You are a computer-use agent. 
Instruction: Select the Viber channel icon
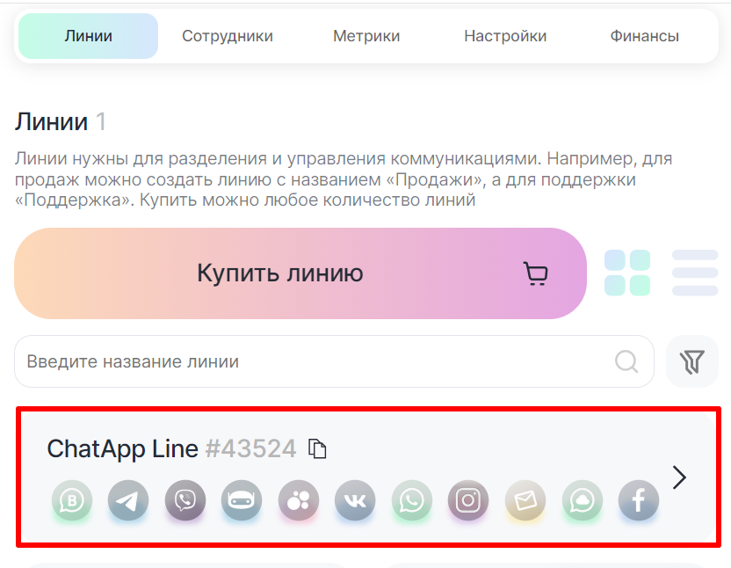point(185,501)
